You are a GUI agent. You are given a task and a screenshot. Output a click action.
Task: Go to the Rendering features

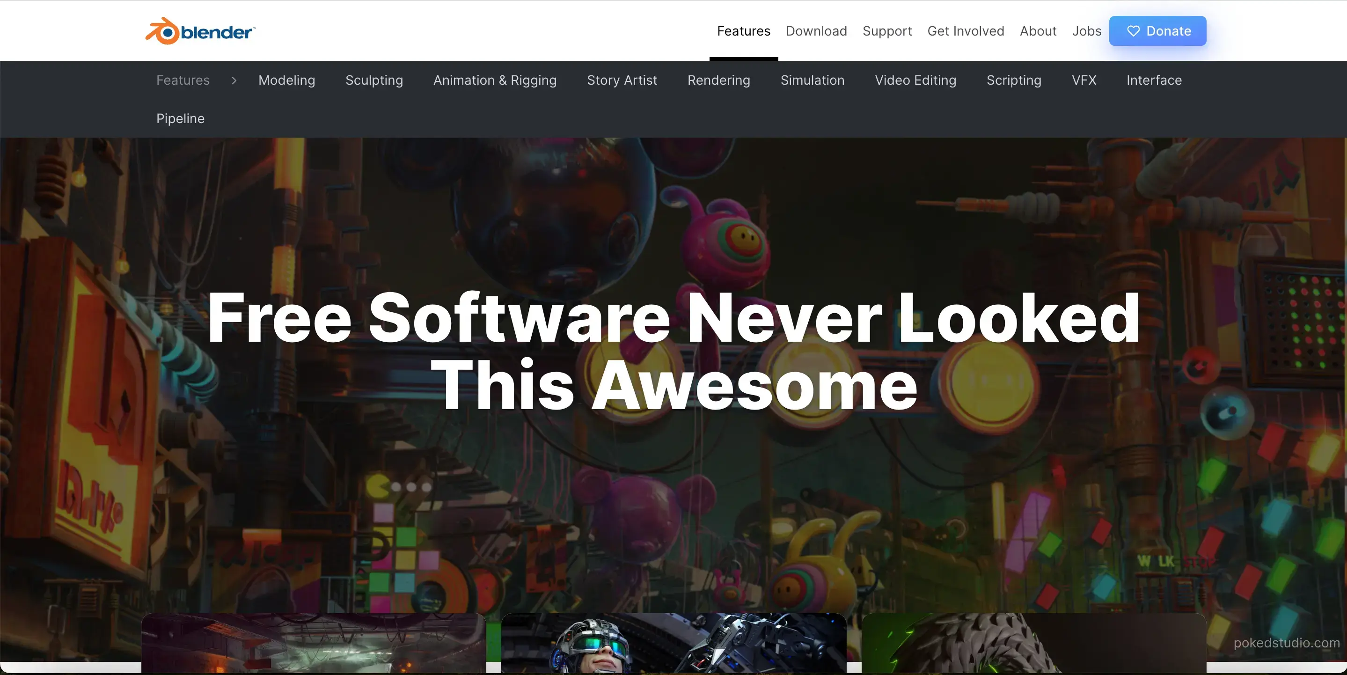[x=718, y=80]
